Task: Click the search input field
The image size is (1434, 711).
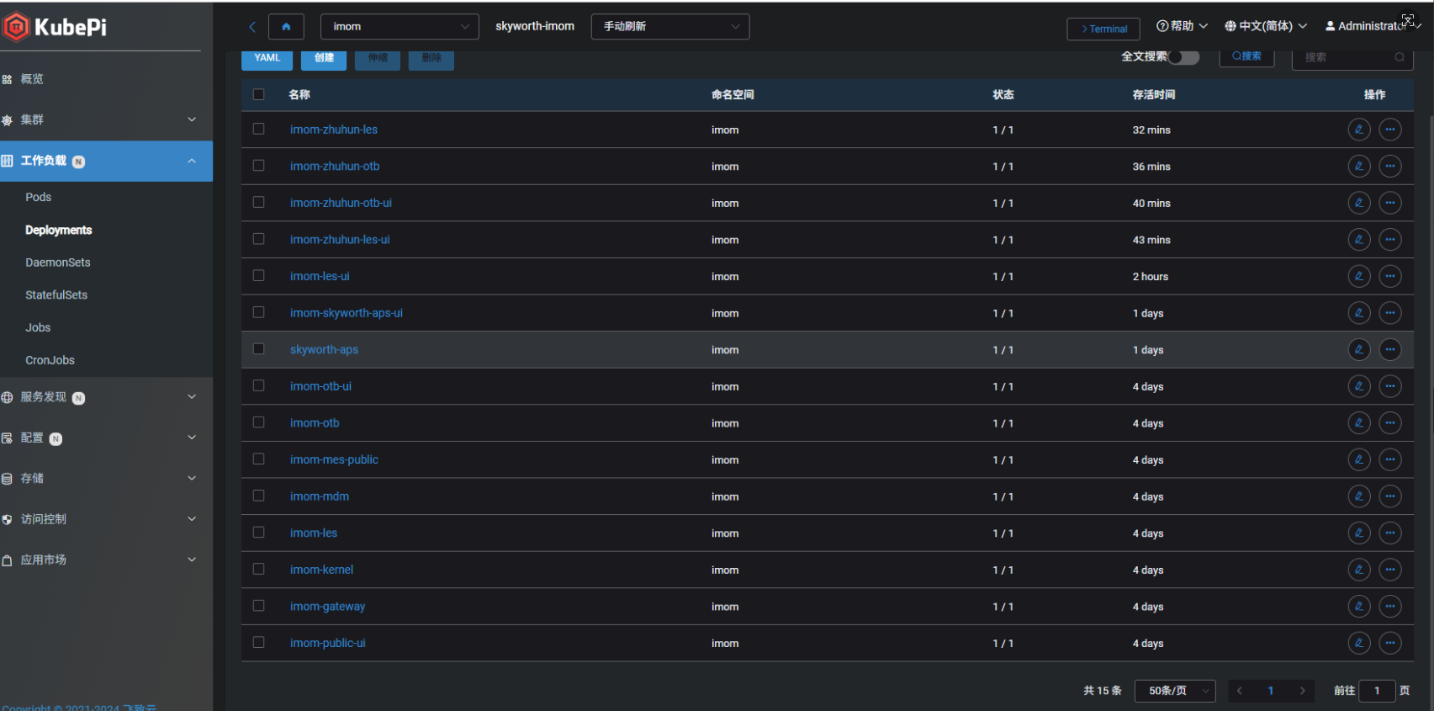Action: pyautogui.click(x=1346, y=57)
